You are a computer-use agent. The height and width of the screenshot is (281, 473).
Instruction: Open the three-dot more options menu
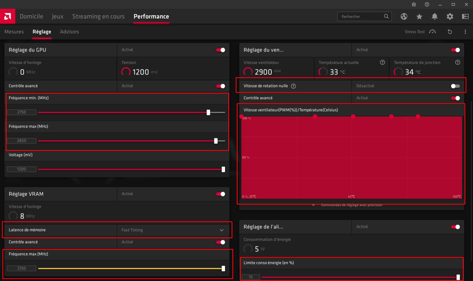pos(465,32)
